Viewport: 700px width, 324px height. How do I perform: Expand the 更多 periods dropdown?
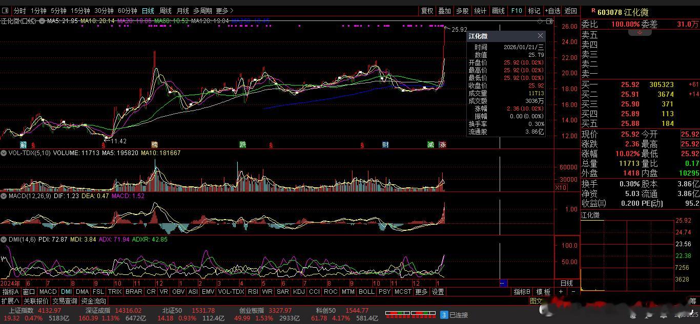(x=225, y=11)
